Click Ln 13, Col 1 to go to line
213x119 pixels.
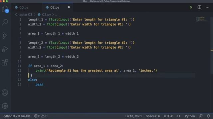(133, 116)
